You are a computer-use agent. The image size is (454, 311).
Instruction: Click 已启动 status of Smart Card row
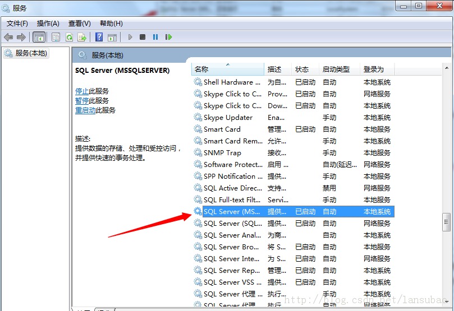[305, 129]
